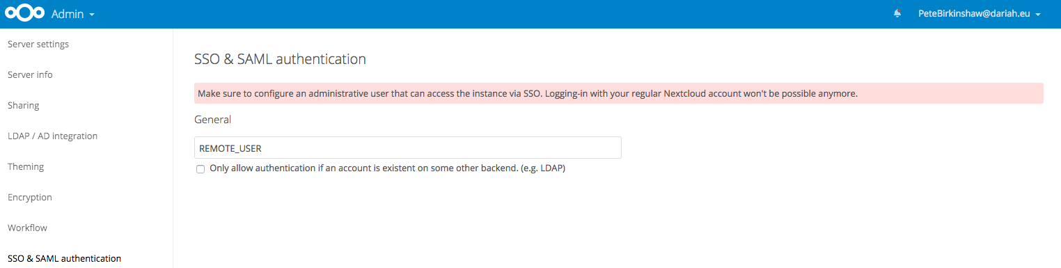Expand the PeteBirkinshaw@dariah.eu user menu
This screenshot has width=1061, height=268.
980,14
